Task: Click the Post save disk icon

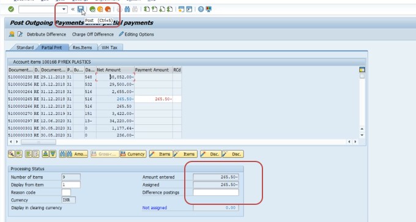Action: [x=80, y=9]
